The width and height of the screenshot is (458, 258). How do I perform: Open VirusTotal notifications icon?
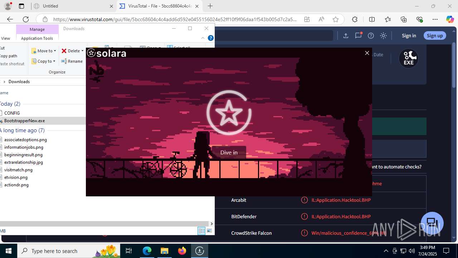point(358,35)
